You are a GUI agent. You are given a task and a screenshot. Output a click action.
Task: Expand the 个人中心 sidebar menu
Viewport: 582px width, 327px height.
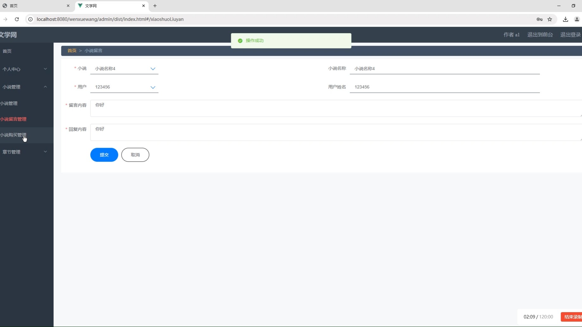point(27,69)
